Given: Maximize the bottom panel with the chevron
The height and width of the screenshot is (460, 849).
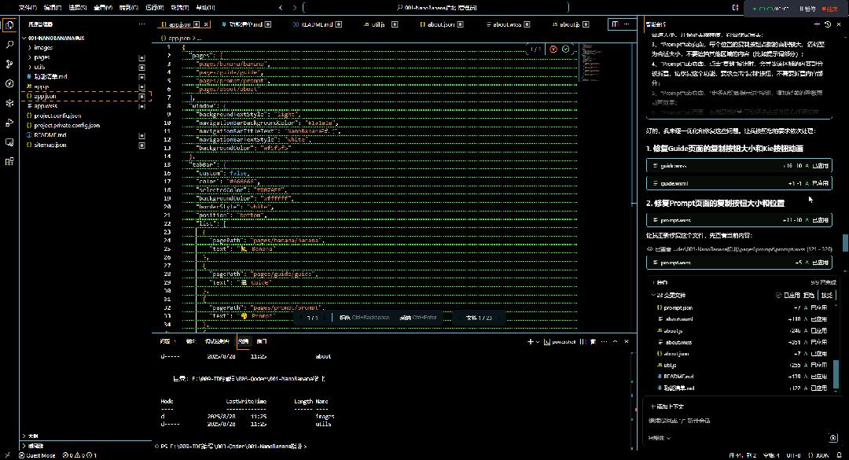Looking at the screenshot, I should point(616,340).
